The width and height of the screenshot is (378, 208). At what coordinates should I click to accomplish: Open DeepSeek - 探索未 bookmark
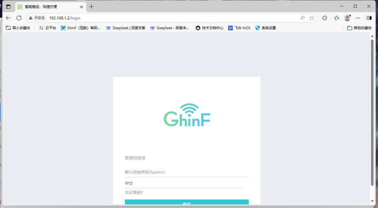[170, 28]
